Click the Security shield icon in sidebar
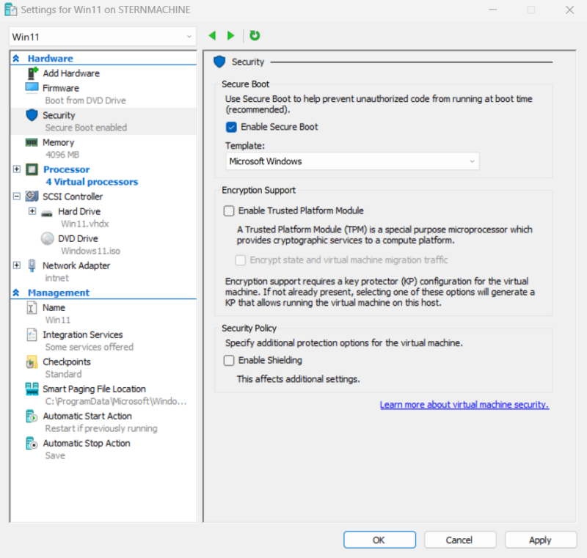Screen dimensions: 587x558 tap(32, 115)
